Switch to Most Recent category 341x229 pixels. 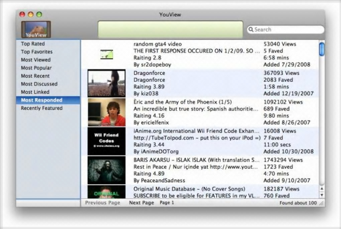pos(35,76)
